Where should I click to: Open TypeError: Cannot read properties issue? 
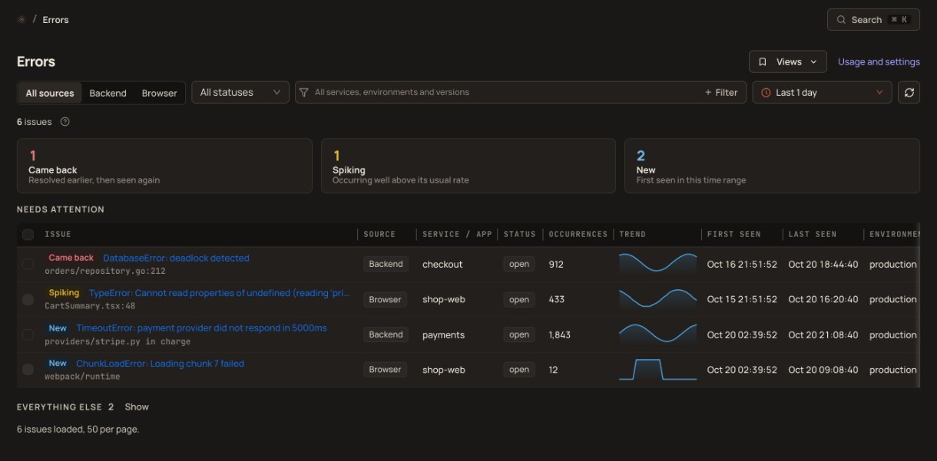[219, 293]
